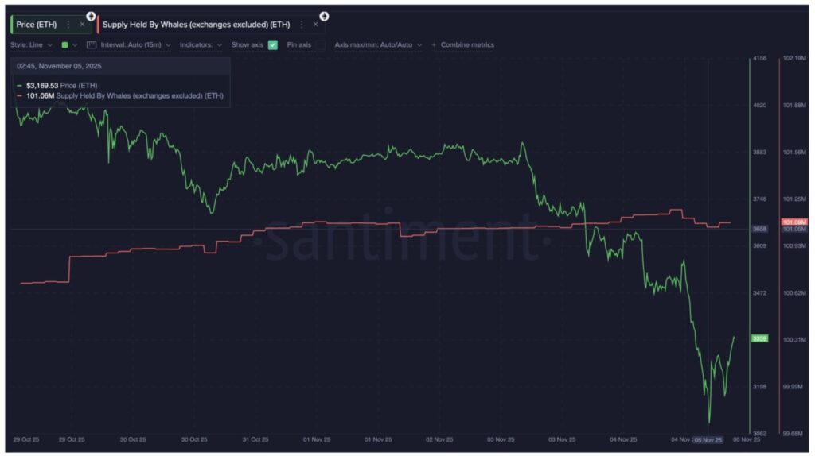Viewport: 815px width, 456px height.
Task: Open the green line color picker
Action: [x=69, y=44]
